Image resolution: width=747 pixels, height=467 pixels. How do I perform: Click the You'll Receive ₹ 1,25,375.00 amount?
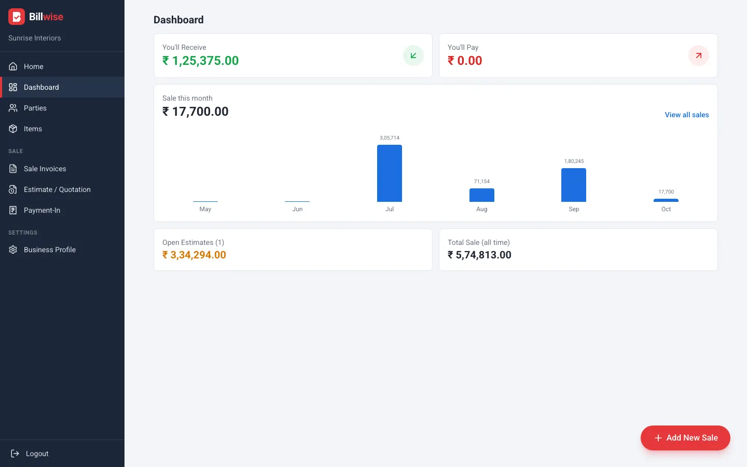point(201,61)
